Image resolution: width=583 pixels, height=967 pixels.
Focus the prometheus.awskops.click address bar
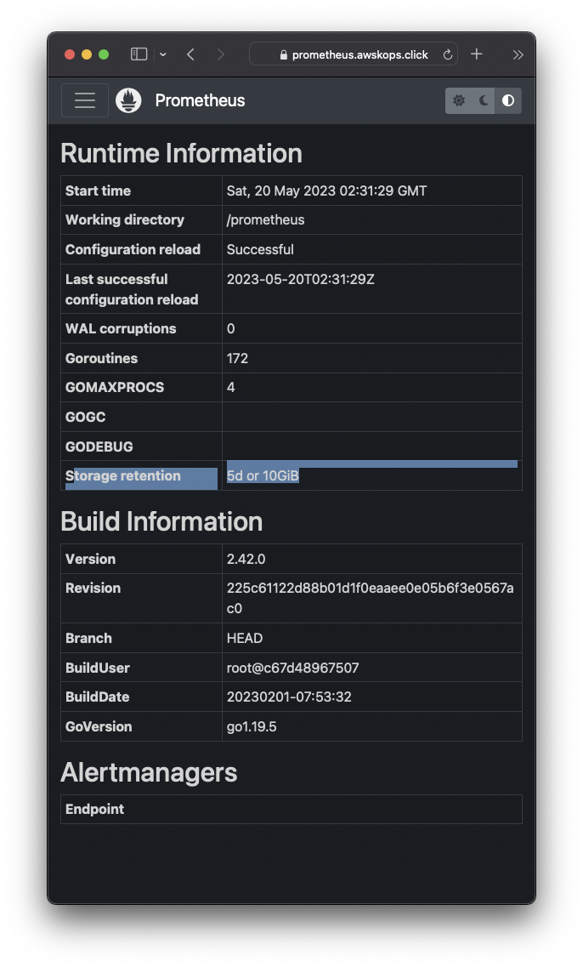354,54
